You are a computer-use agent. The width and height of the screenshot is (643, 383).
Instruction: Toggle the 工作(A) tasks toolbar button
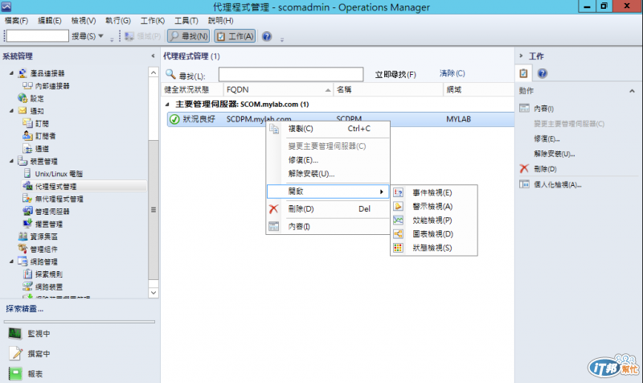(x=235, y=36)
